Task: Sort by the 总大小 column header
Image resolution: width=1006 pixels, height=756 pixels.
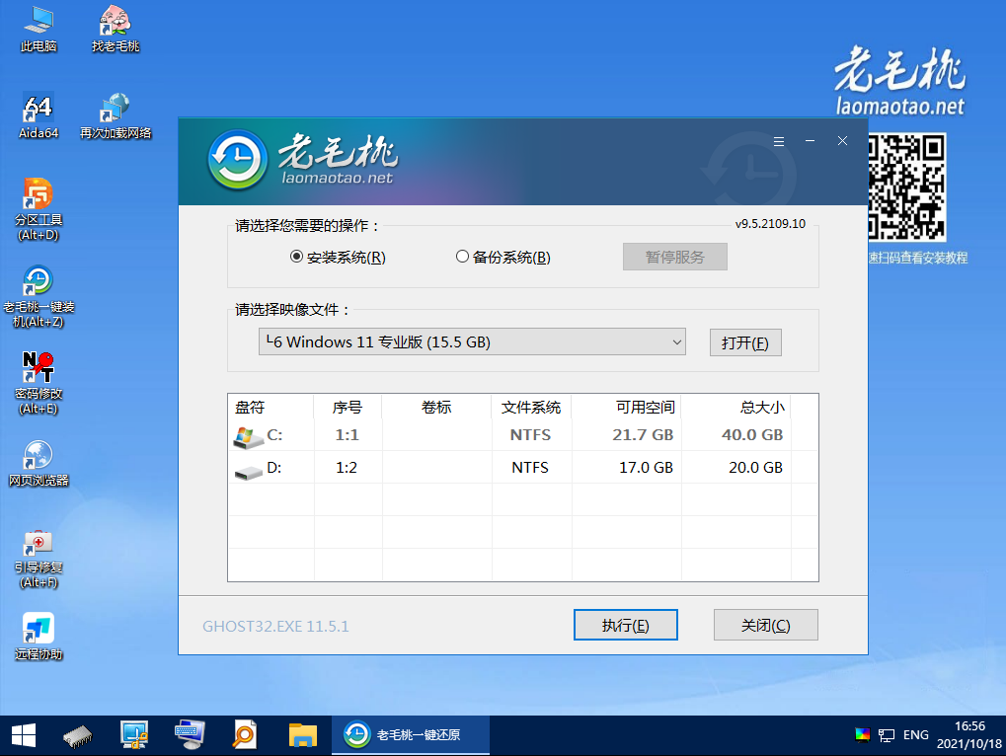Action: coord(735,408)
